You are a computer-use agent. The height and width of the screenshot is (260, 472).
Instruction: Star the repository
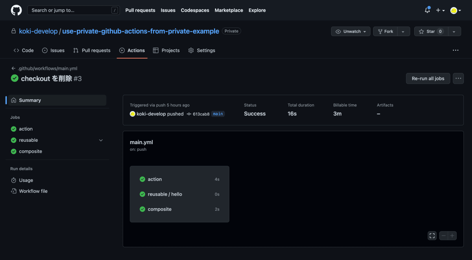(431, 31)
